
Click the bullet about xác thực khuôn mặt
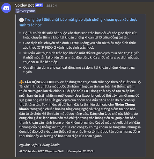81,58
